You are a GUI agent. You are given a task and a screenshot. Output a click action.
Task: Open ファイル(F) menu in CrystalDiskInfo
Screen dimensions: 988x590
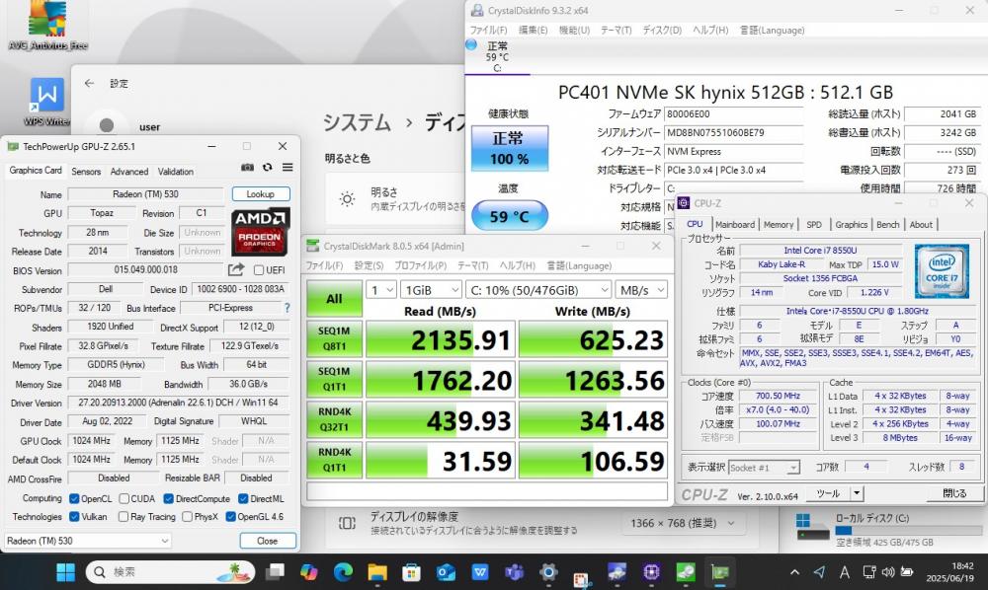coord(488,30)
